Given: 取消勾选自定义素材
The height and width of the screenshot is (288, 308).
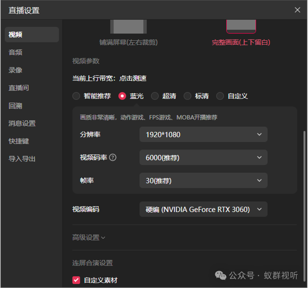Looking at the screenshot, I should tap(76, 280).
